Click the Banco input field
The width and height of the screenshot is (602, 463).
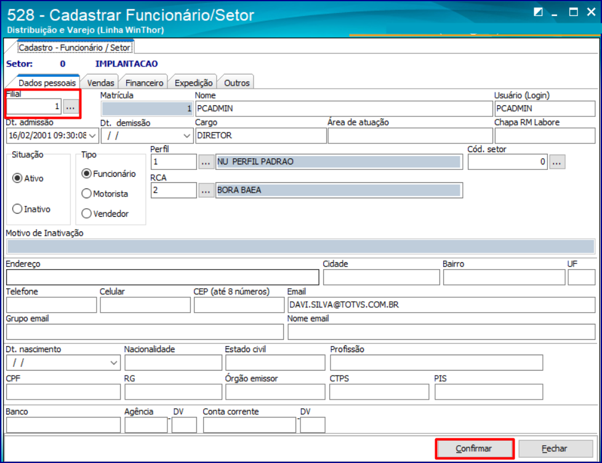(x=63, y=425)
